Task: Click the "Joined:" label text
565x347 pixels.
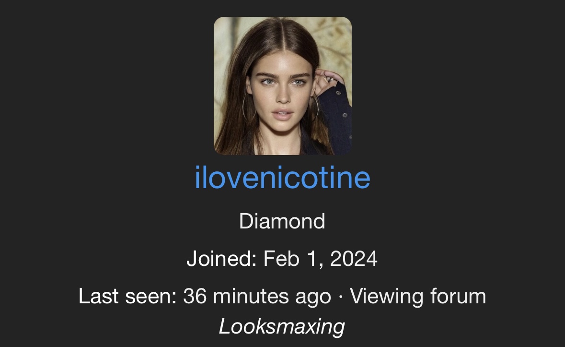Action: (221, 259)
